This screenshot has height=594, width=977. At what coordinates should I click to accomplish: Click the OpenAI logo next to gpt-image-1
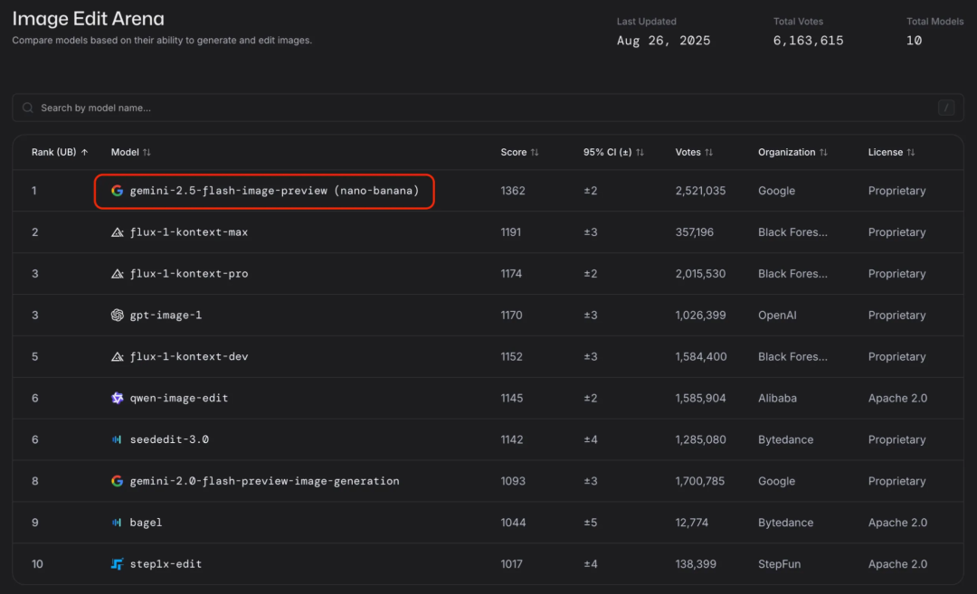(x=117, y=316)
